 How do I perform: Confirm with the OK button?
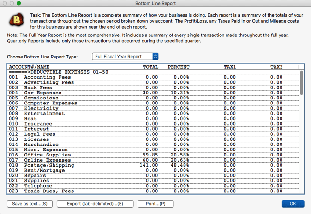tap(293, 204)
